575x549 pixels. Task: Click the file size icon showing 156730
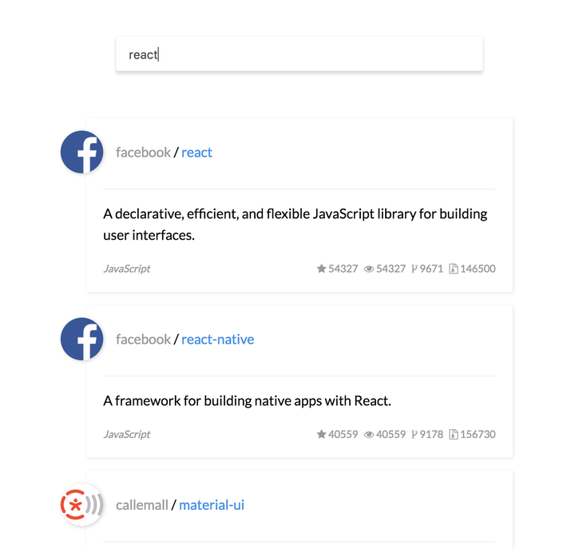(453, 435)
